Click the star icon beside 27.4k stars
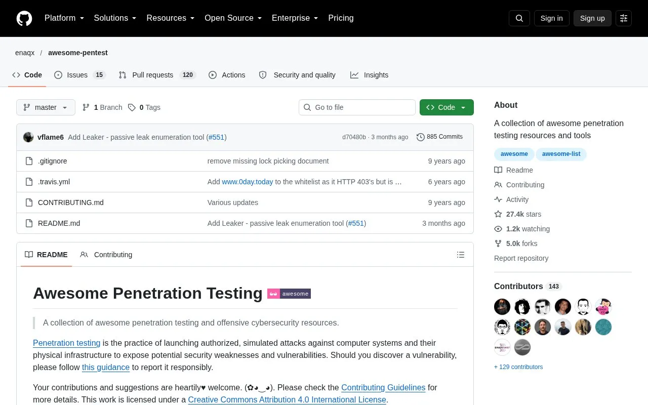Image resolution: width=648 pixels, height=405 pixels. click(498, 214)
